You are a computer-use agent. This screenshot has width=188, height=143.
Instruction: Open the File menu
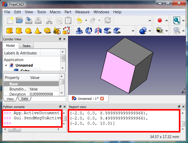(x=7, y=12)
